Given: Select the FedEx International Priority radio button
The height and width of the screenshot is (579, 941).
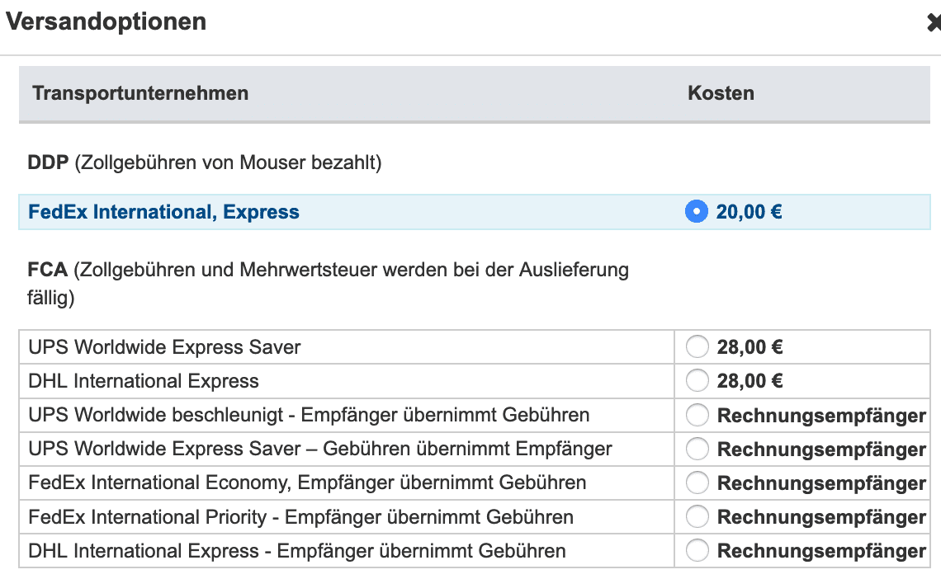Looking at the screenshot, I should [697, 516].
